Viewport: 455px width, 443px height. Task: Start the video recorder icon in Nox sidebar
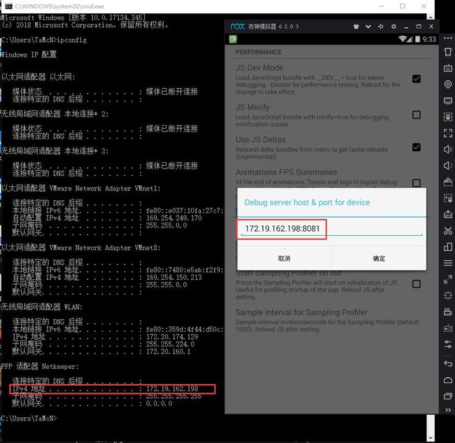(448, 312)
